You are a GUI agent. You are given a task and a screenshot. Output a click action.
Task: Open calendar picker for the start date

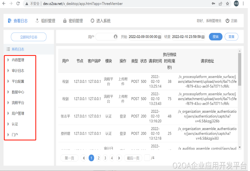pyautogui.click(x=159, y=37)
